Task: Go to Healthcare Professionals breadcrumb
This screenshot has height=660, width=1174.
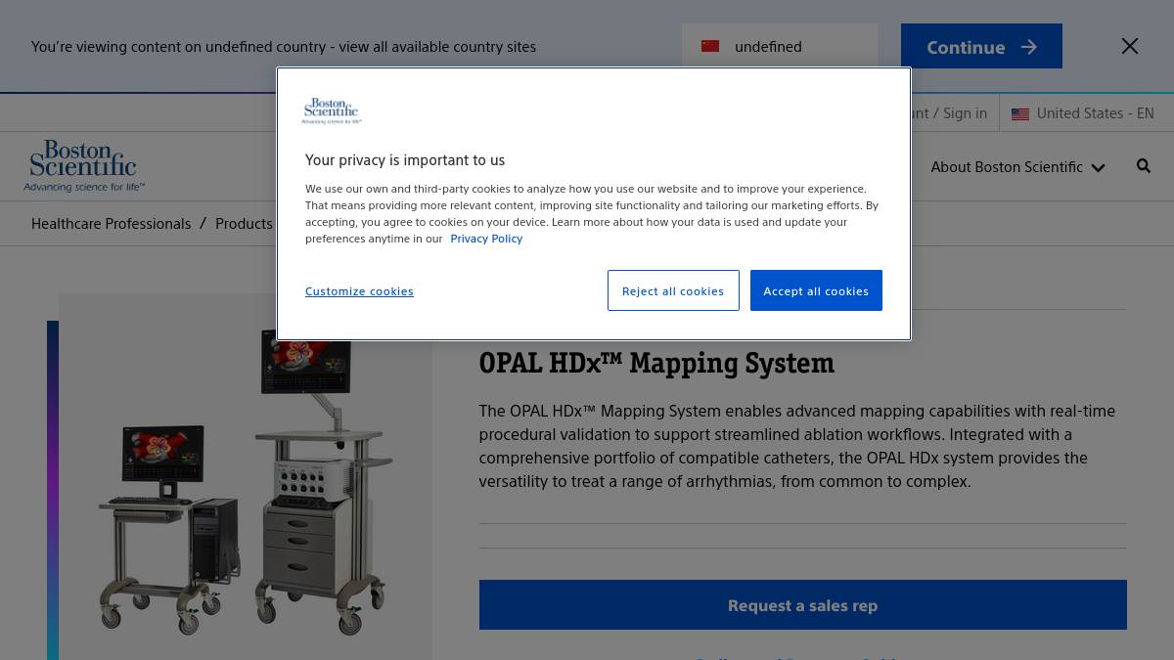Action: 111,224
